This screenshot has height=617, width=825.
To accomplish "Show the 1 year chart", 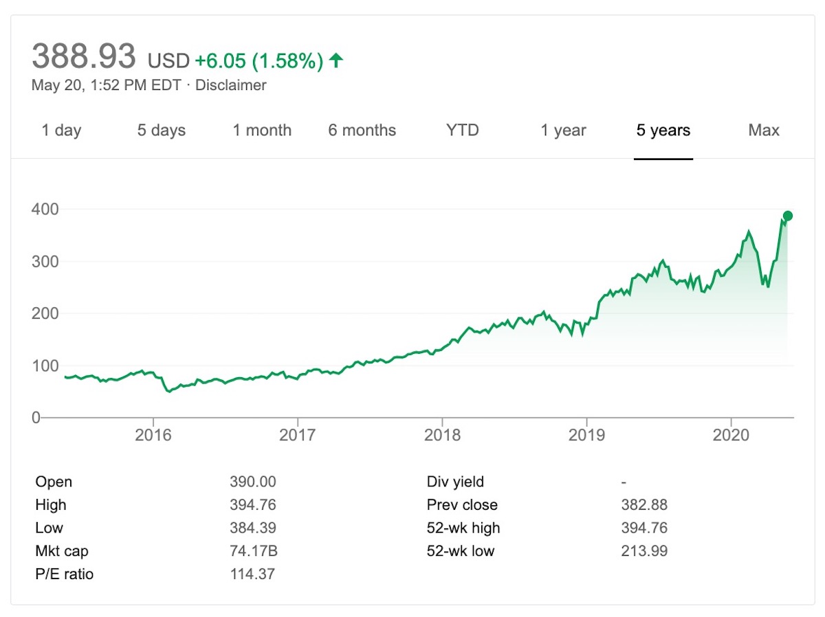I will (x=563, y=131).
